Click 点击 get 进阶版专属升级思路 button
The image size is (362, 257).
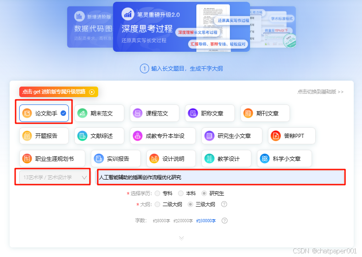click(59, 92)
